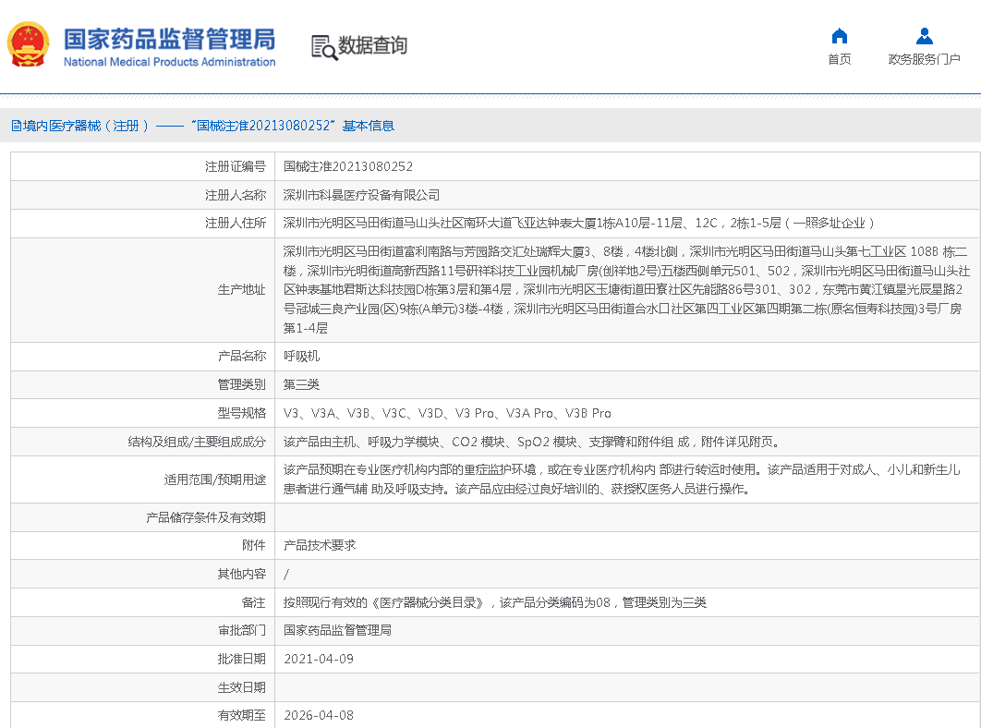Click the 数据查询 heading text

point(372,45)
